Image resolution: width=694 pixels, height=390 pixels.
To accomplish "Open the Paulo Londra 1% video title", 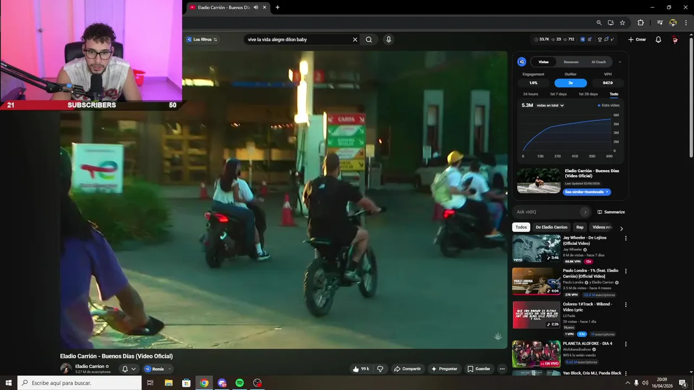I will point(590,274).
